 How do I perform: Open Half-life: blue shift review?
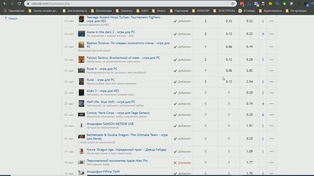(111, 102)
